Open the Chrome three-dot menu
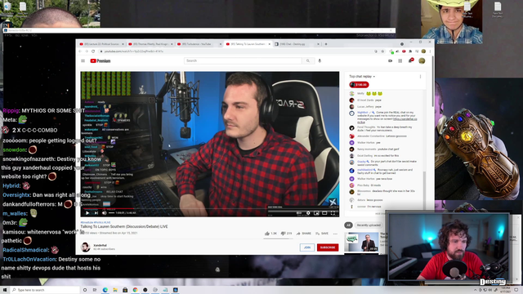523x294 pixels. 430,51
